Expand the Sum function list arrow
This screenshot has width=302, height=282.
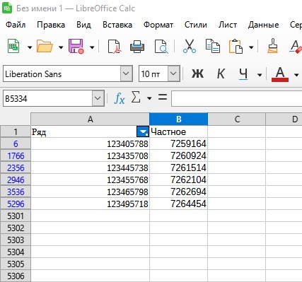(x=149, y=98)
